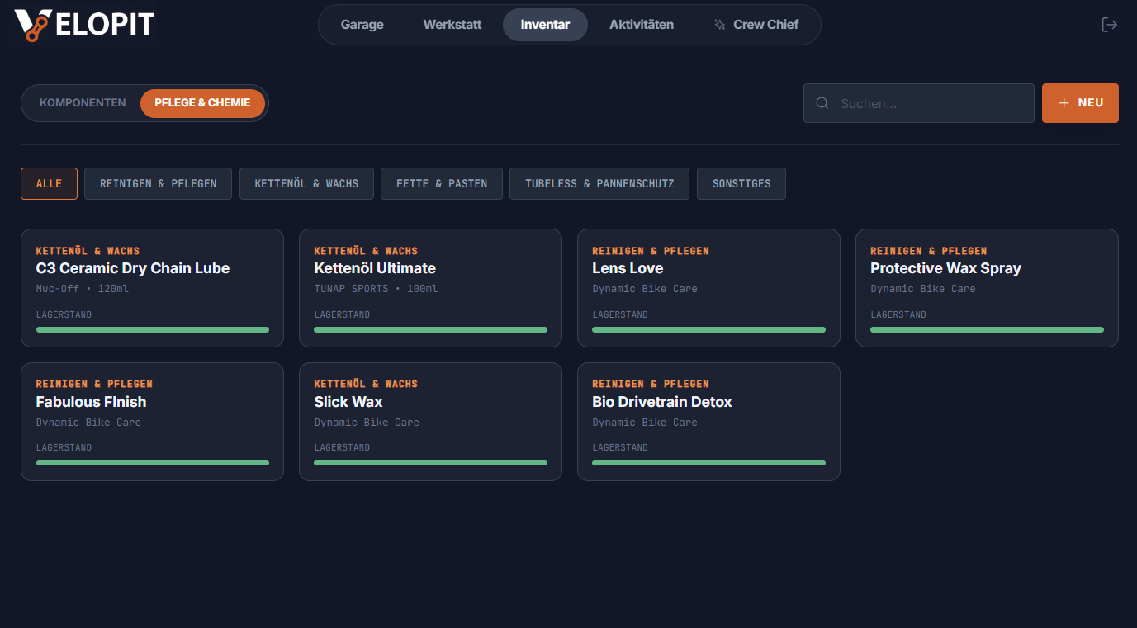The height and width of the screenshot is (628, 1137).
Task: Click the plus icon on NEU button
Action: [1064, 103]
